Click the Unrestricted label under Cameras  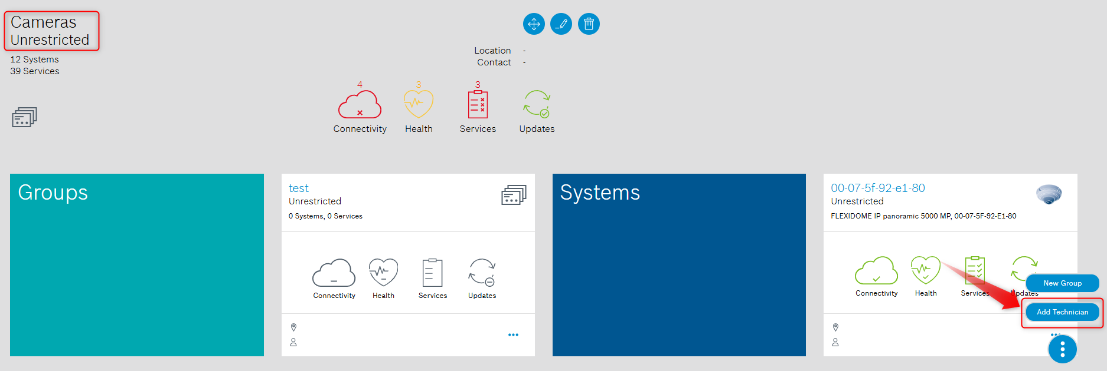(x=50, y=40)
